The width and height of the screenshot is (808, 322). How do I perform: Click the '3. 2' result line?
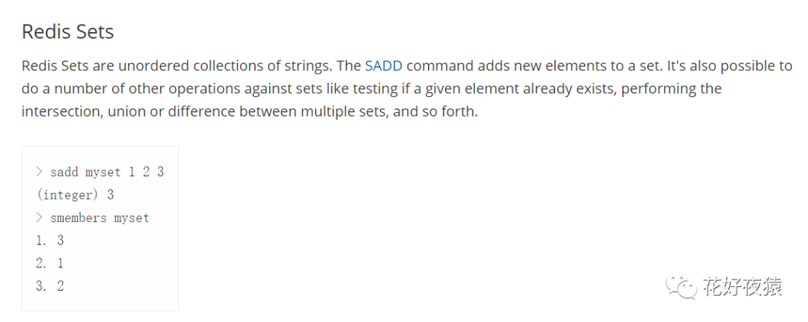(x=50, y=285)
